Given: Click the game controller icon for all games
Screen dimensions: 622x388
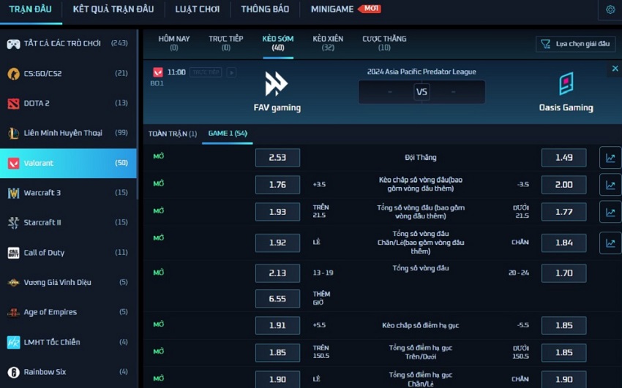Looking at the screenshot, I should pyautogui.click(x=13, y=44).
